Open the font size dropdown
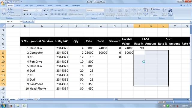This screenshot has height=108, width=192. pyautogui.click(x=41, y=10)
